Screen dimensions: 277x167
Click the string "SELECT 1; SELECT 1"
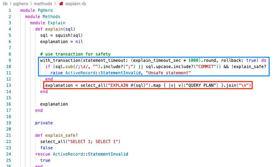click(93, 142)
